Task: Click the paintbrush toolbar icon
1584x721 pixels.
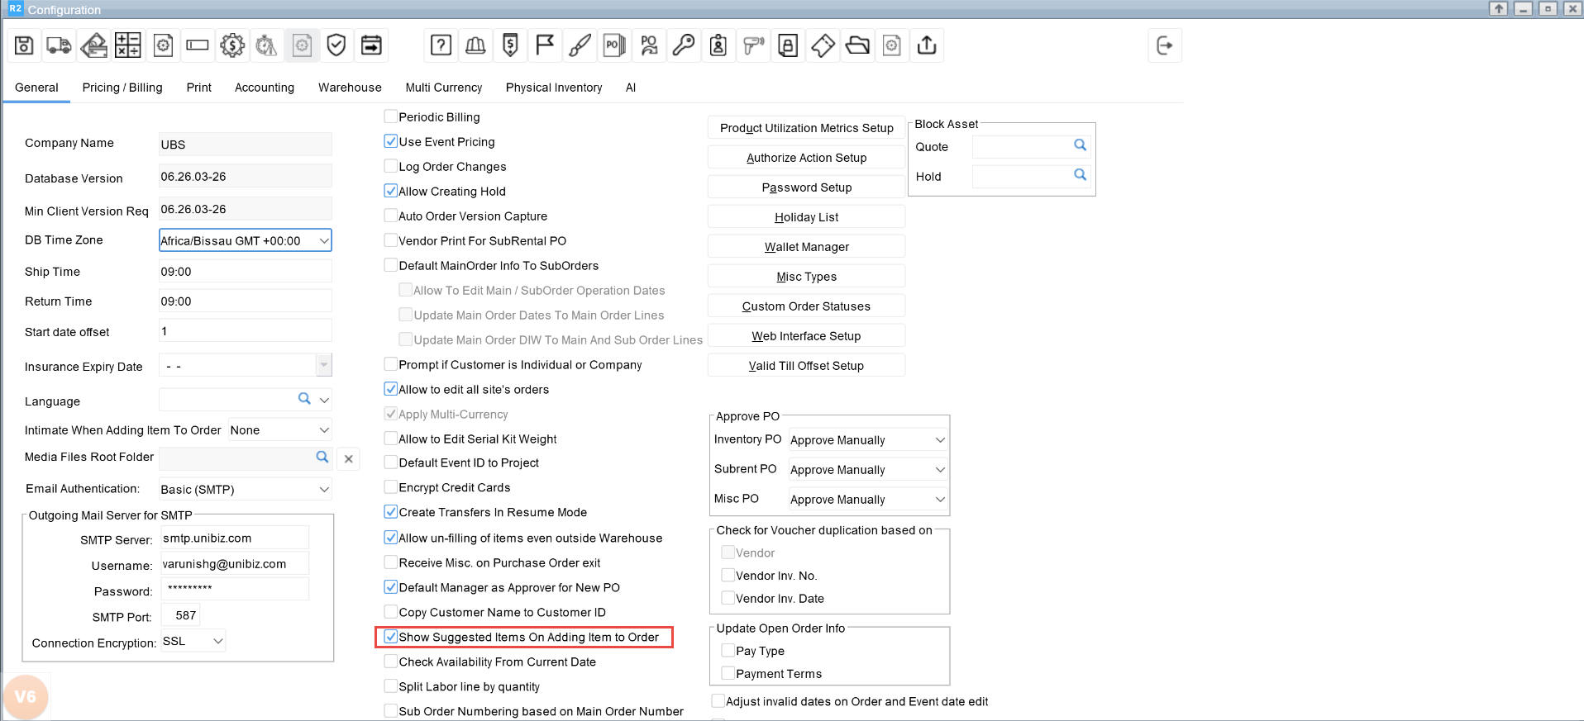Action: coord(580,45)
